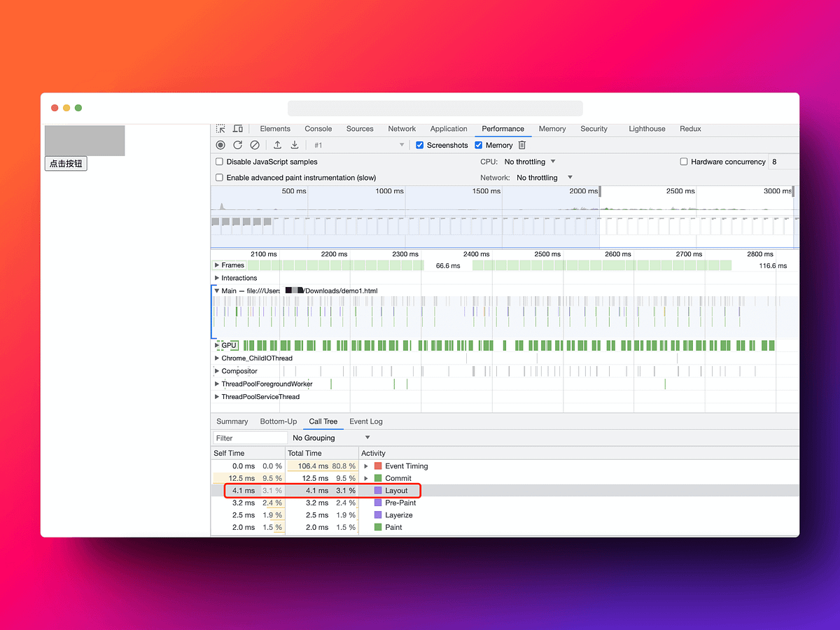Disable the Memory checkbox
840x630 pixels.
tap(479, 145)
